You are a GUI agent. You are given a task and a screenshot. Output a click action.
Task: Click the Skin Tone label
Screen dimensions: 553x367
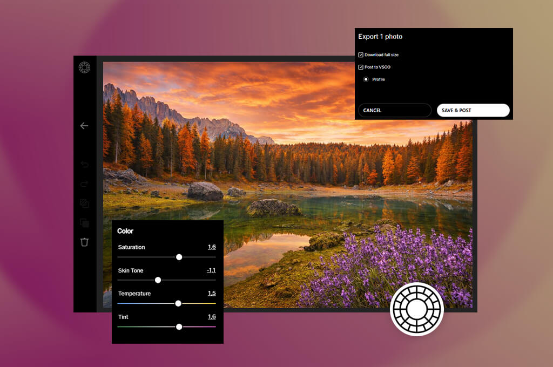coord(131,270)
